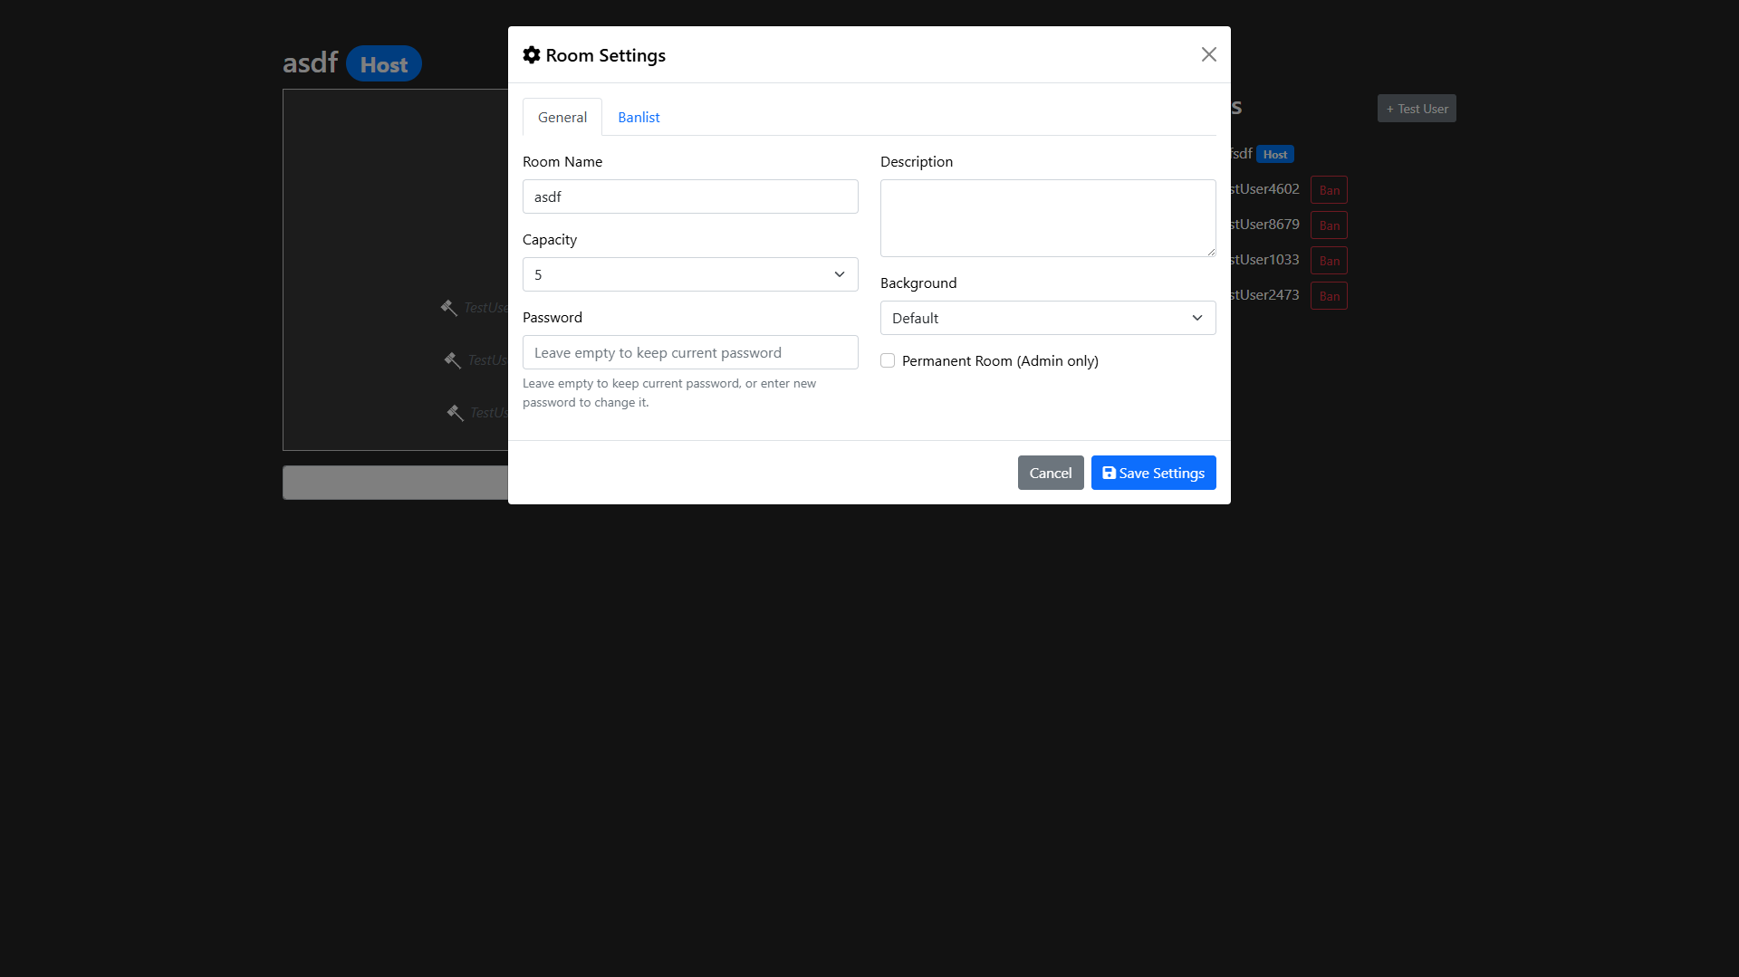This screenshot has height=977, width=1739.
Task: Click the gear icon beside Room Settings
Action: 532,55
